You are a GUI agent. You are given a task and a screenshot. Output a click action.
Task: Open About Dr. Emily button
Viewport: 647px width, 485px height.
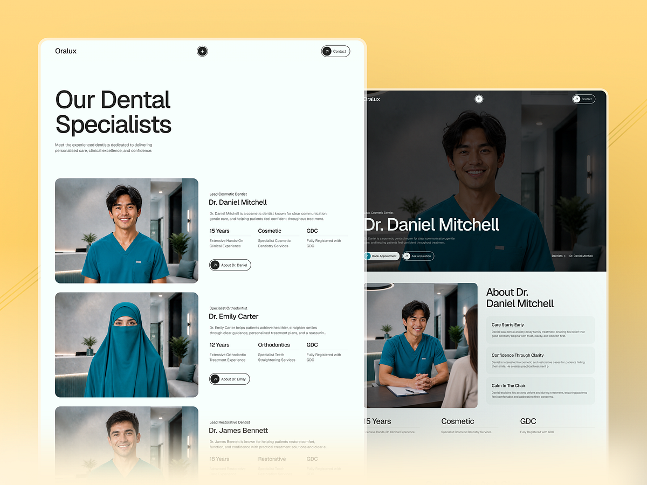point(230,379)
